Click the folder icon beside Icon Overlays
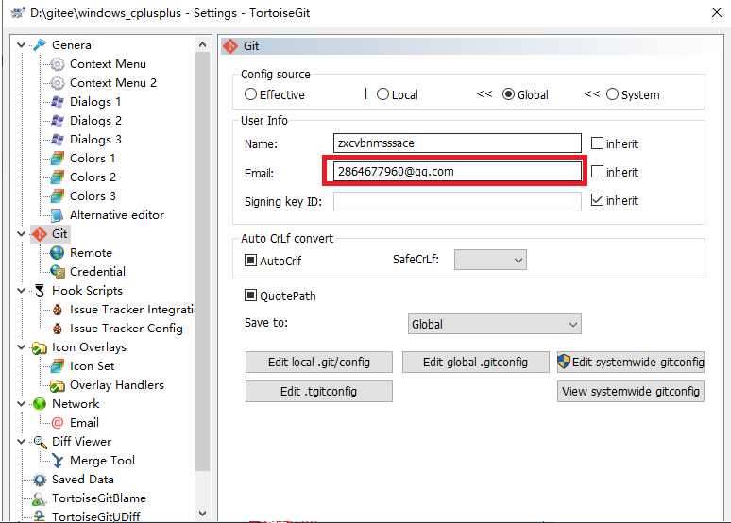The image size is (731, 523). point(40,347)
